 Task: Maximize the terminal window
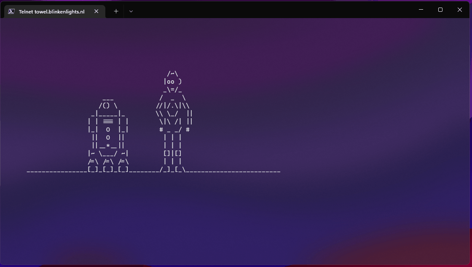point(440,10)
